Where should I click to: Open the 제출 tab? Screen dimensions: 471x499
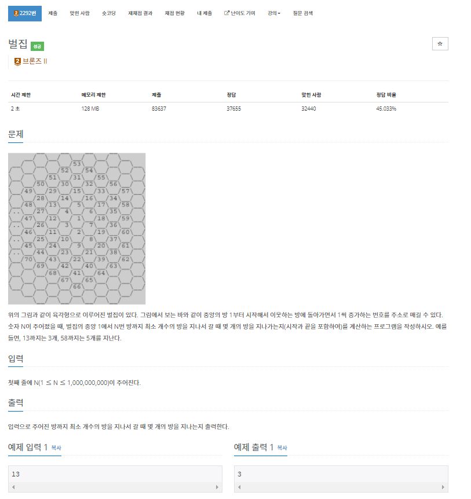(x=53, y=13)
